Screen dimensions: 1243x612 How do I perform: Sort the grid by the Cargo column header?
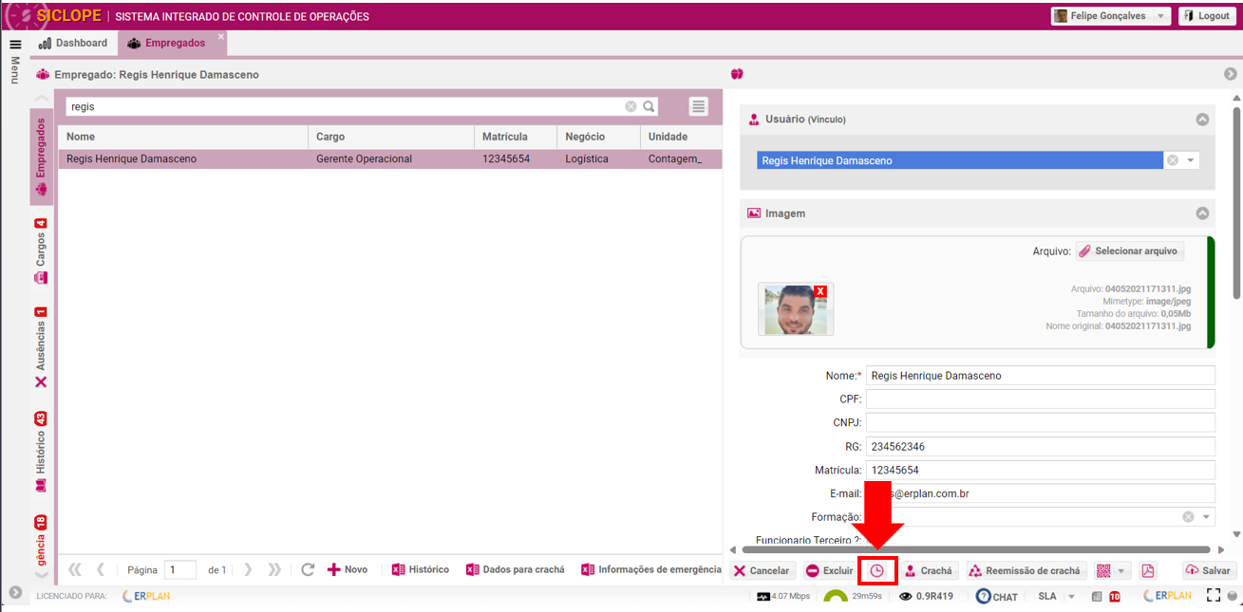click(x=391, y=137)
